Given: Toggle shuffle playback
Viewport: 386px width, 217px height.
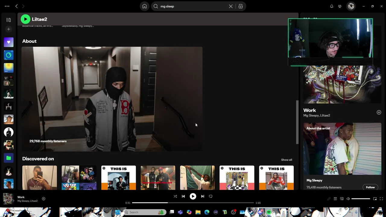Looking at the screenshot, I should pyautogui.click(x=175, y=196).
